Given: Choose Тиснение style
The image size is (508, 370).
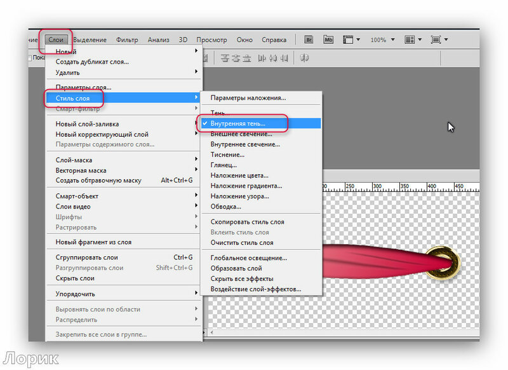Looking at the screenshot, I should tap(261, 154).
